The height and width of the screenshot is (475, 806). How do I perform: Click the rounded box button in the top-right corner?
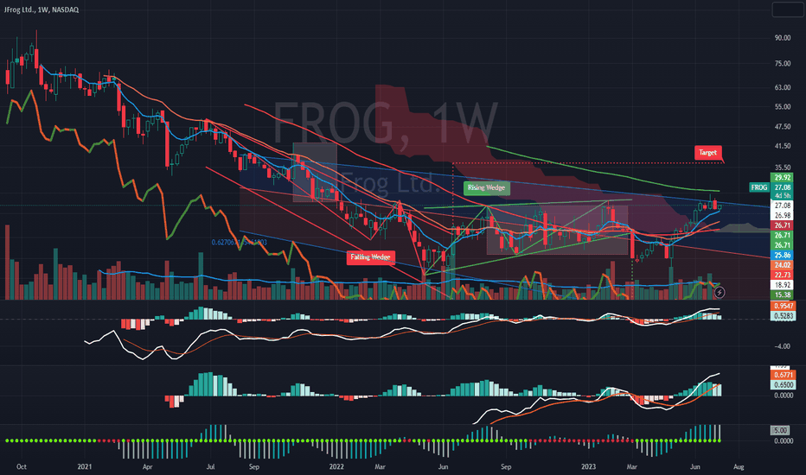788,9
